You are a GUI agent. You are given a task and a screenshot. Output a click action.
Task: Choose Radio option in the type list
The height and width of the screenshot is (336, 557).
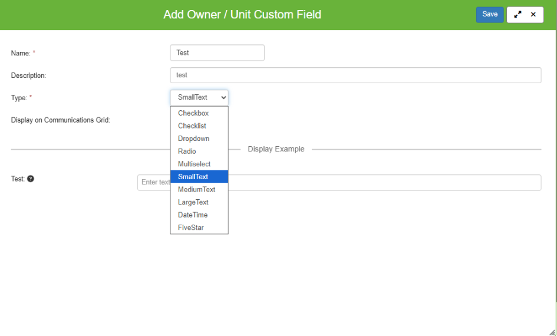pos(199,151)
